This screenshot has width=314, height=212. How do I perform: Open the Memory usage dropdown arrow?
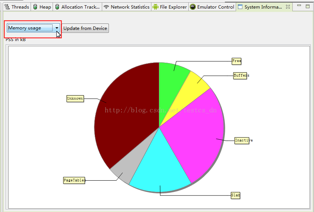(57, 28)
